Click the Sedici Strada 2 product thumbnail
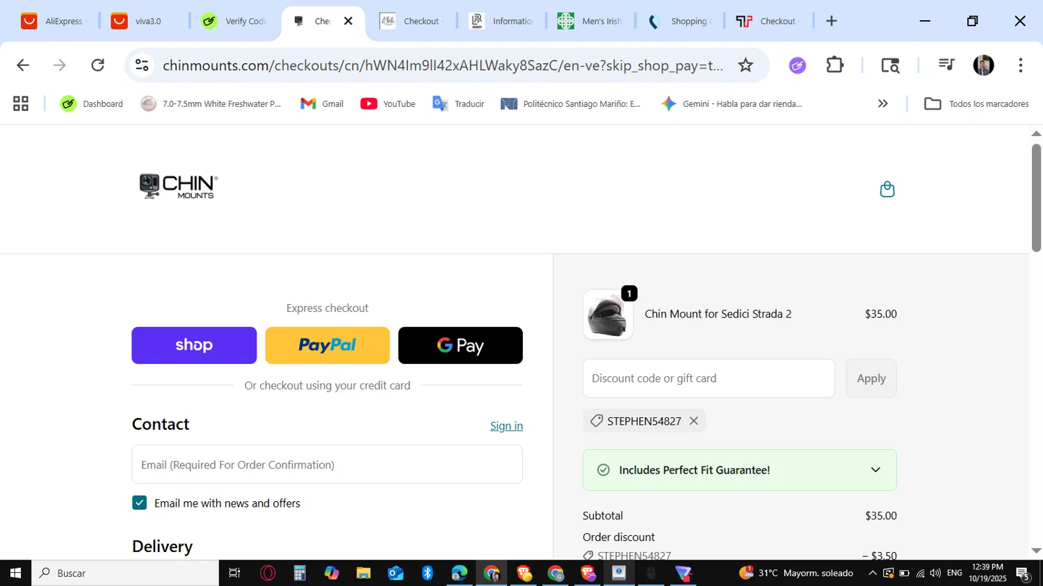The width and height of the screenshot is (1043, 586). tap(608, 315)
